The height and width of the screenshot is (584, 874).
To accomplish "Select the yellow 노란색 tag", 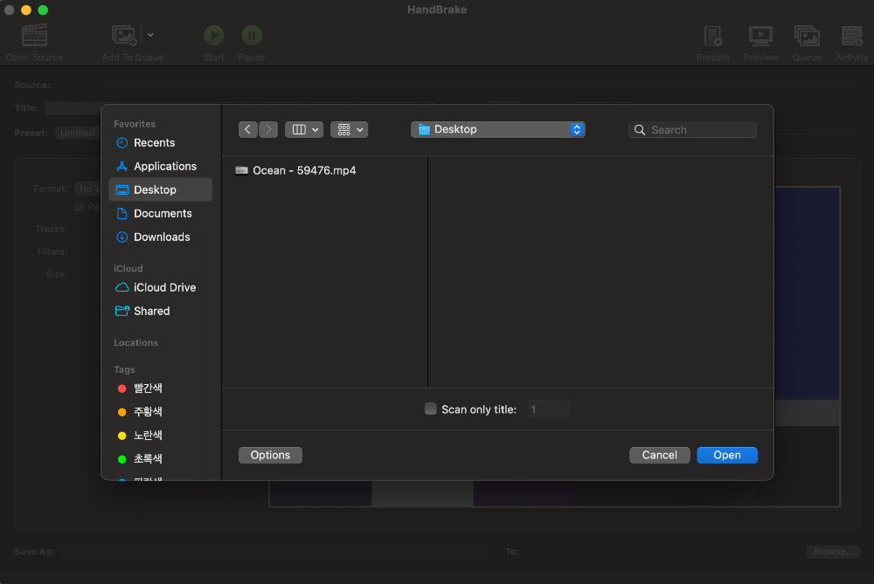I will [x=161, y=435].
